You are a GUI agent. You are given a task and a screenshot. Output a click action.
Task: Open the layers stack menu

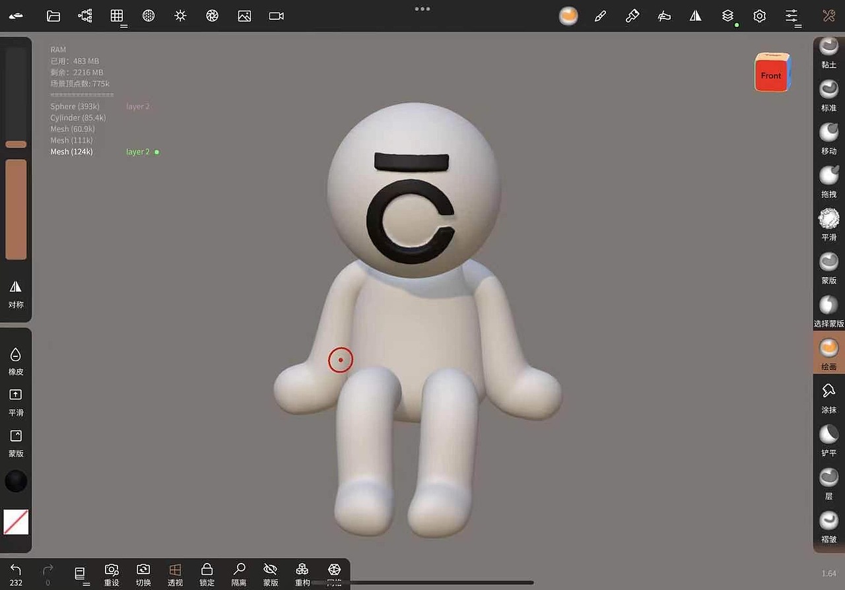(727, 16)
